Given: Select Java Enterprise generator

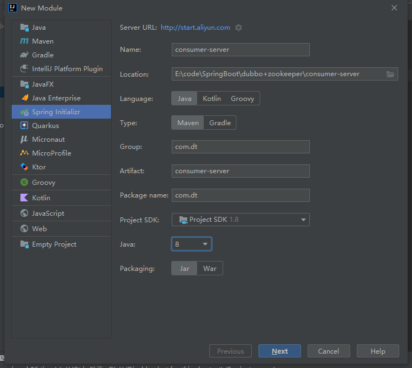Looking at the screenshot, I should tap(61, 98).
